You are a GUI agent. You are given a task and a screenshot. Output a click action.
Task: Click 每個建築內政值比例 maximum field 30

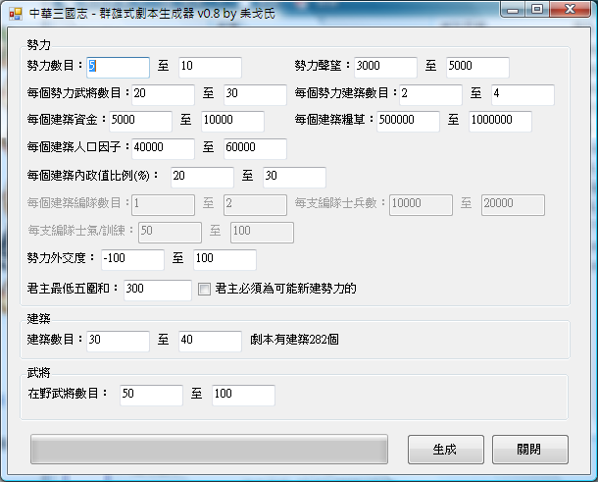point(294,178)
